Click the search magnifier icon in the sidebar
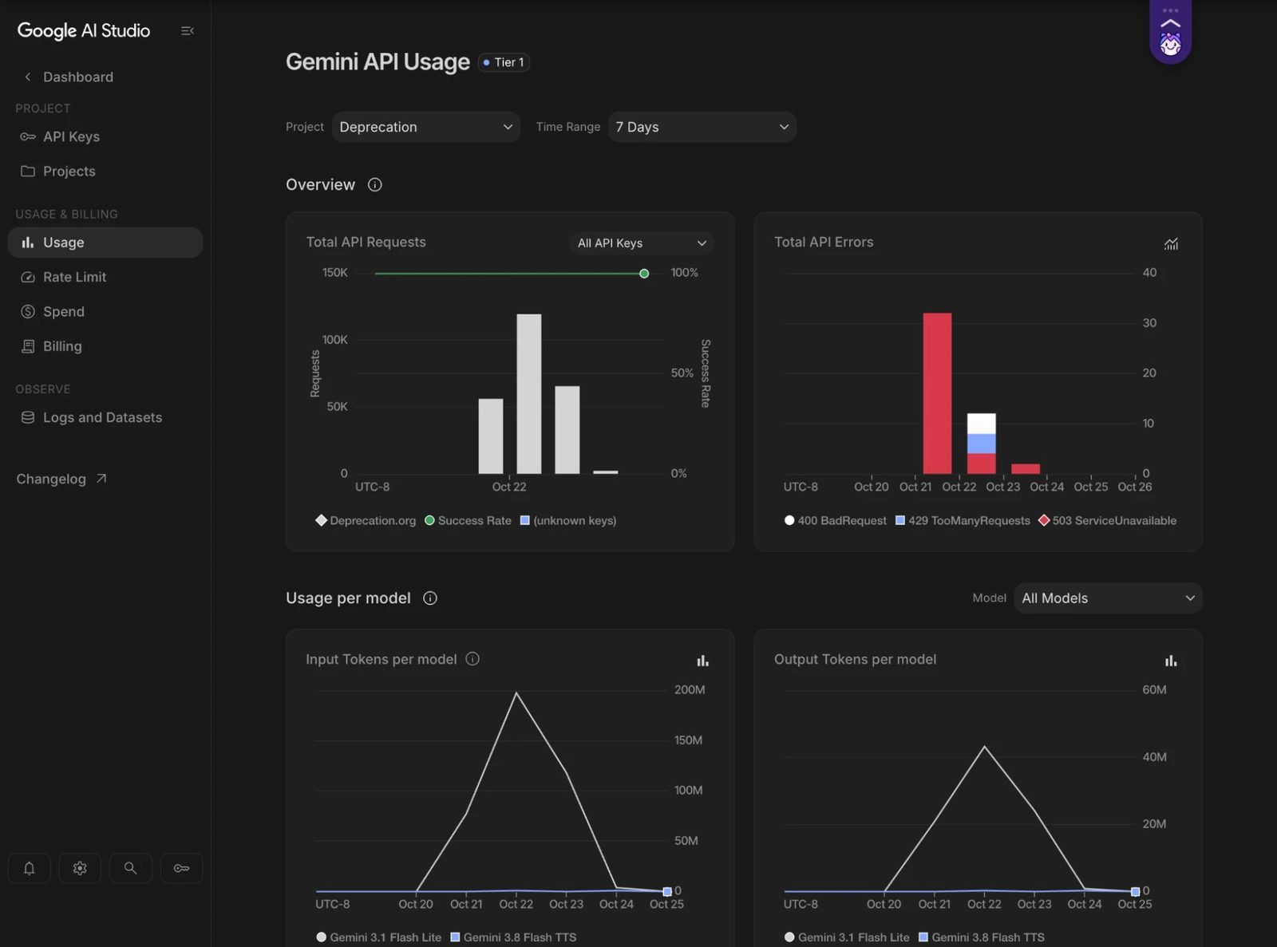Viewport: 1277px width, 947px height. tap(130, 868)
